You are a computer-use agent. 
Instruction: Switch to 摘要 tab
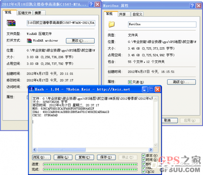point(39,13)
